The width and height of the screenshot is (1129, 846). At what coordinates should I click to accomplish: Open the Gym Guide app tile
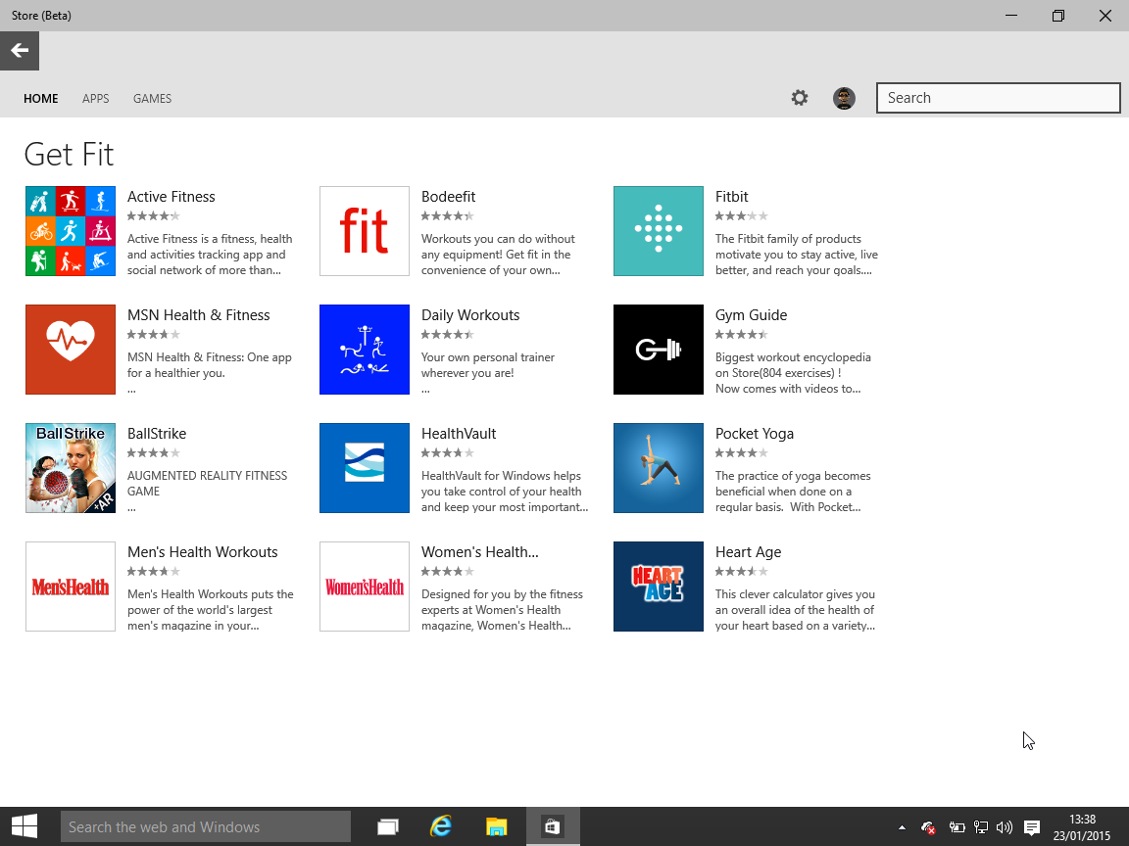tap(658, 350)
